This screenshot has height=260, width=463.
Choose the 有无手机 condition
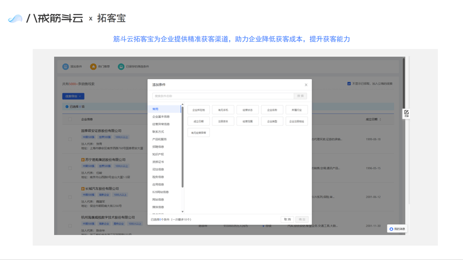click(223, 110)
